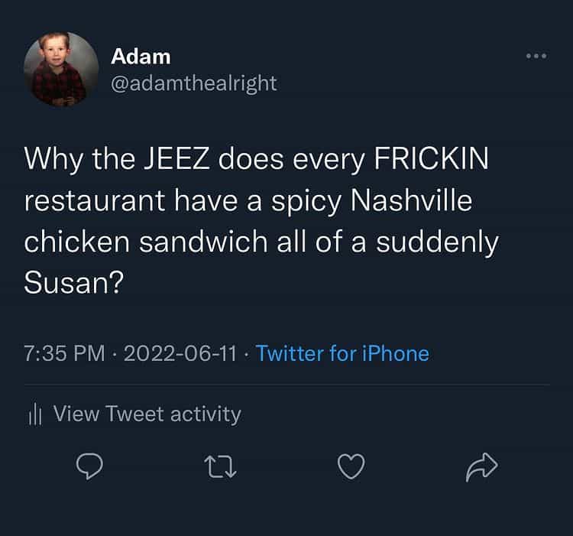Click the tweet activity bar chart icon
Viewport: 573px width, 536px height.
pyautogui.click(x=34, y=414)
